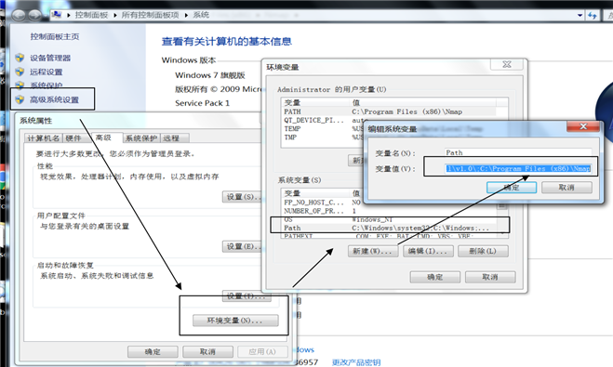
Task: Click 控制面板 breadcrumb segment
Action: (x=91, y=15)
